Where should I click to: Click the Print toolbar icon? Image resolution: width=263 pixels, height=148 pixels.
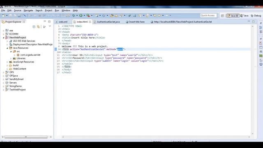19,16
